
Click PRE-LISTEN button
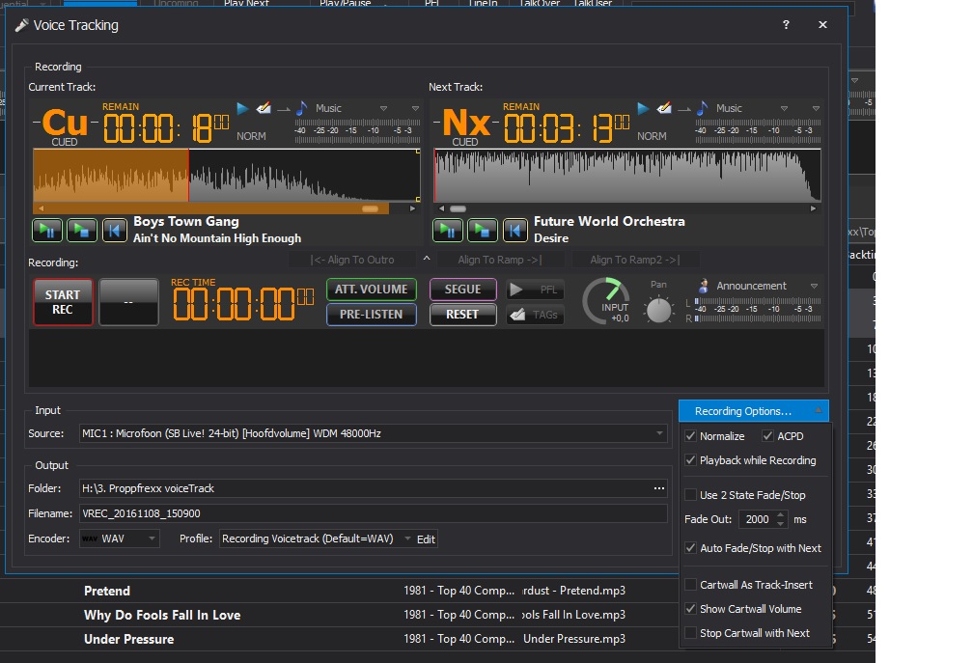tap(371, 315)
